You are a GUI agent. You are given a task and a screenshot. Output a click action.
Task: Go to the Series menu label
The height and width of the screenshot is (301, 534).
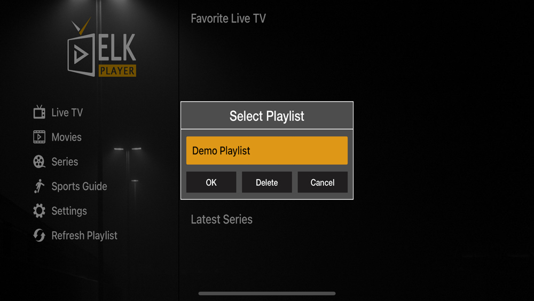[65, 161]
